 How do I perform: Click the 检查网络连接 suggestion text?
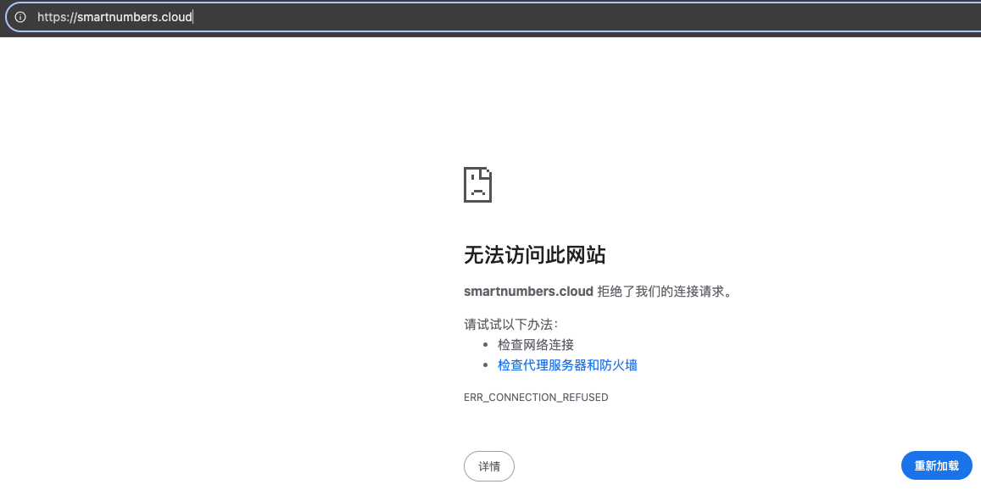tap(536, 345)
